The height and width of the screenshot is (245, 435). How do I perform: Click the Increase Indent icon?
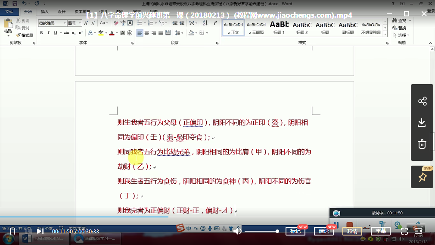coord(182,23)
